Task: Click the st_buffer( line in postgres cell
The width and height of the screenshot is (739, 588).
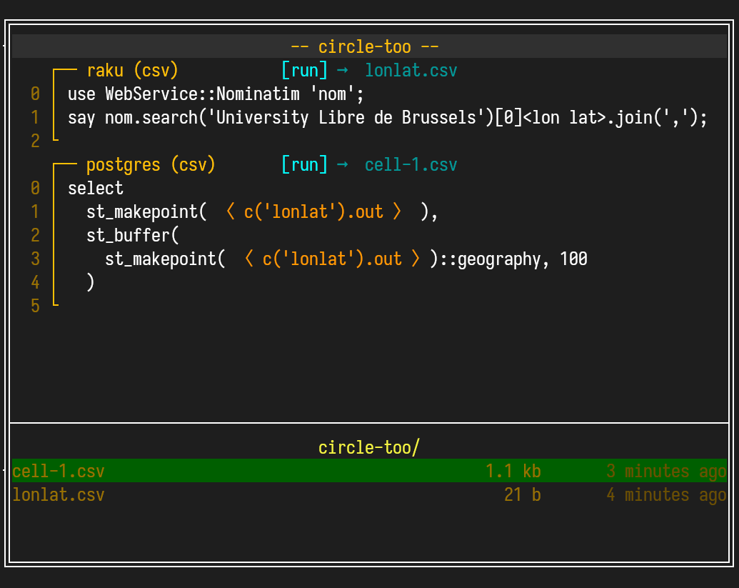Action: click(x=132, y=236)
